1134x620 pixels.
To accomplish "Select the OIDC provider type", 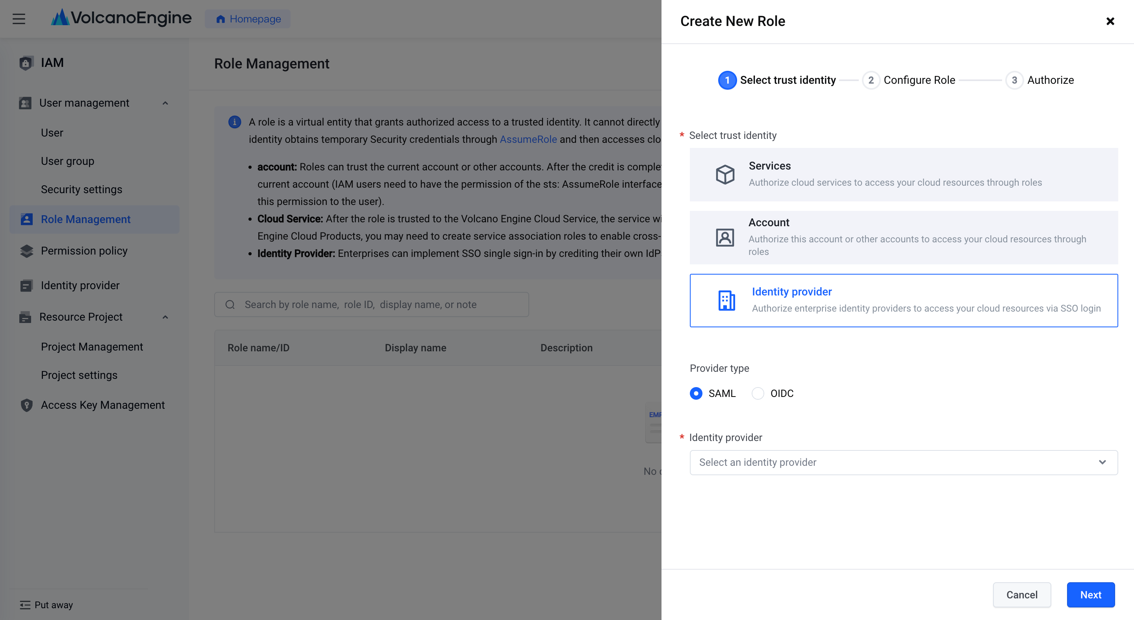I will pyautogui.click(x=758, y=393).
